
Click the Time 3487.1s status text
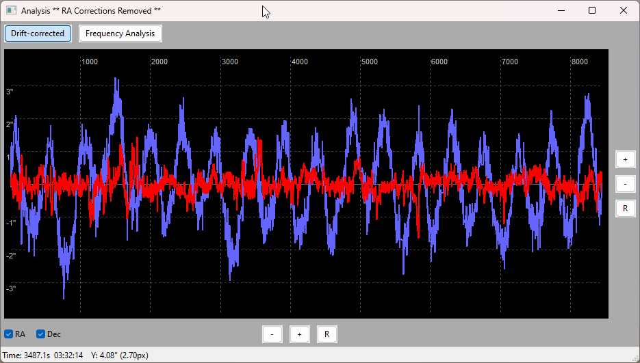(x=26, y=355)
